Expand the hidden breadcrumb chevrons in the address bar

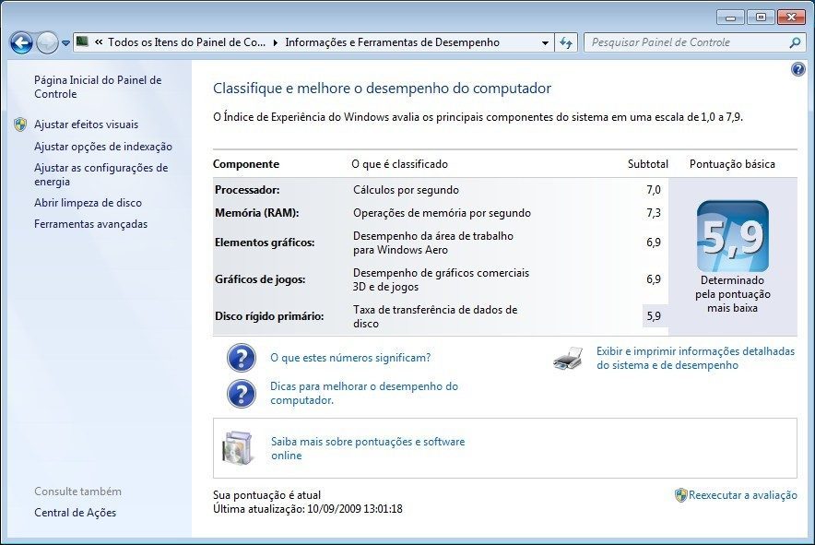tap(99, 42)
